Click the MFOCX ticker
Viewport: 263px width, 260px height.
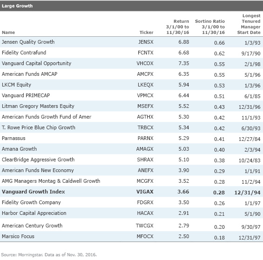(145, 236)
